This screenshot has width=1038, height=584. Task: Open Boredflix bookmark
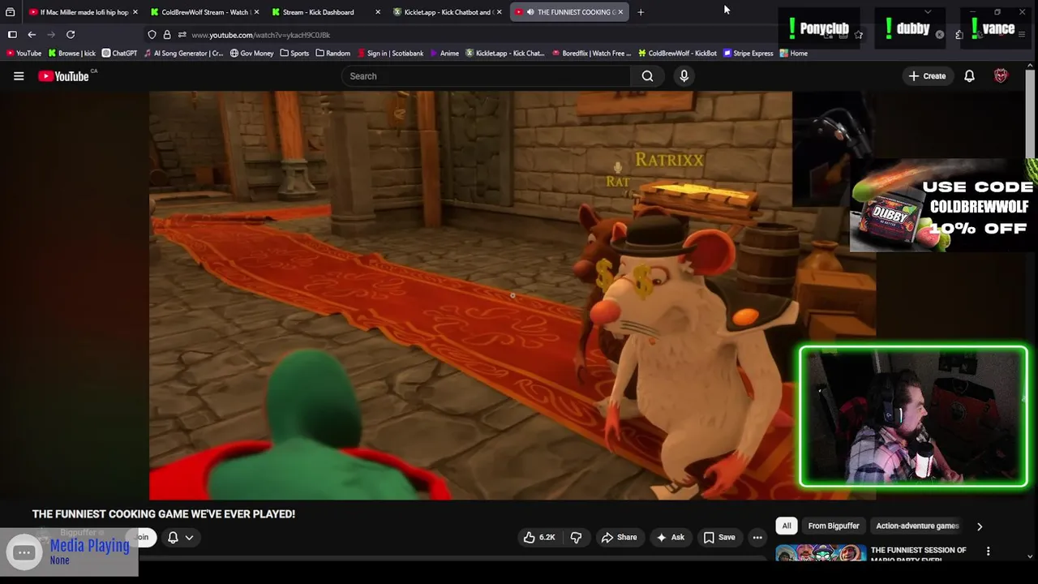pos(591,54)
